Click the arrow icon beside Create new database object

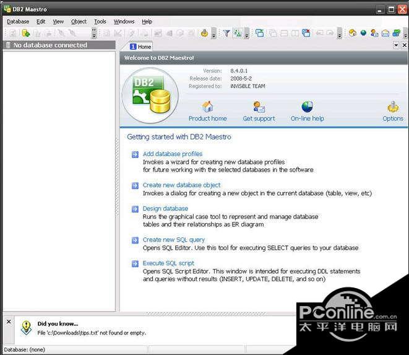[135, 186]
